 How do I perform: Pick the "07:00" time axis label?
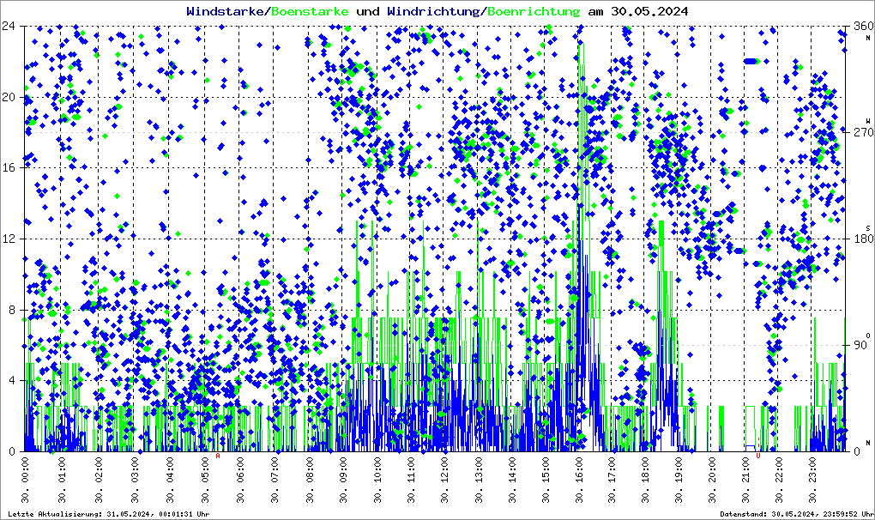275,480
